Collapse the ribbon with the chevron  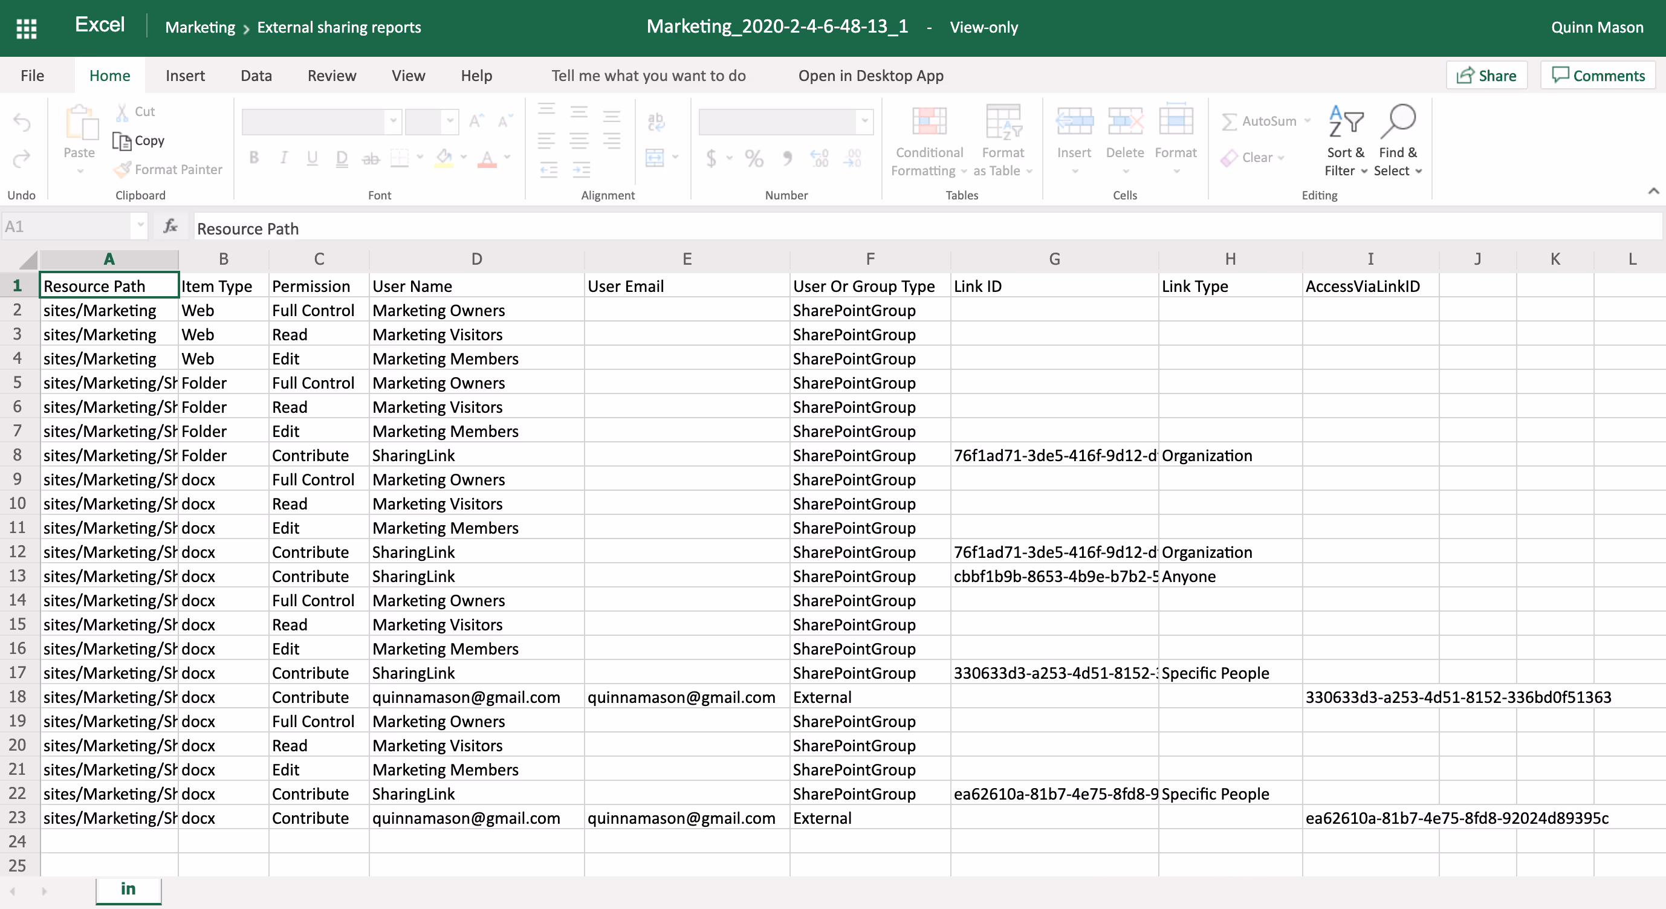tap(1653, 191)
